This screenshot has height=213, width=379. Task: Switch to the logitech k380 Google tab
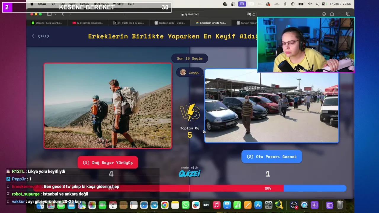[170, 23]
